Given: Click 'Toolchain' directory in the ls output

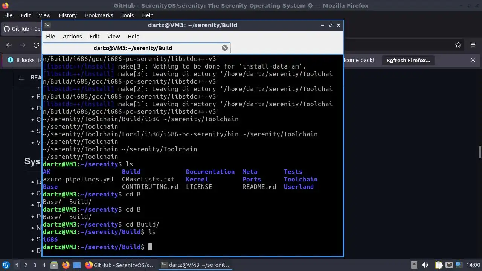Looking at the screenshot, I should pos(300,179).
